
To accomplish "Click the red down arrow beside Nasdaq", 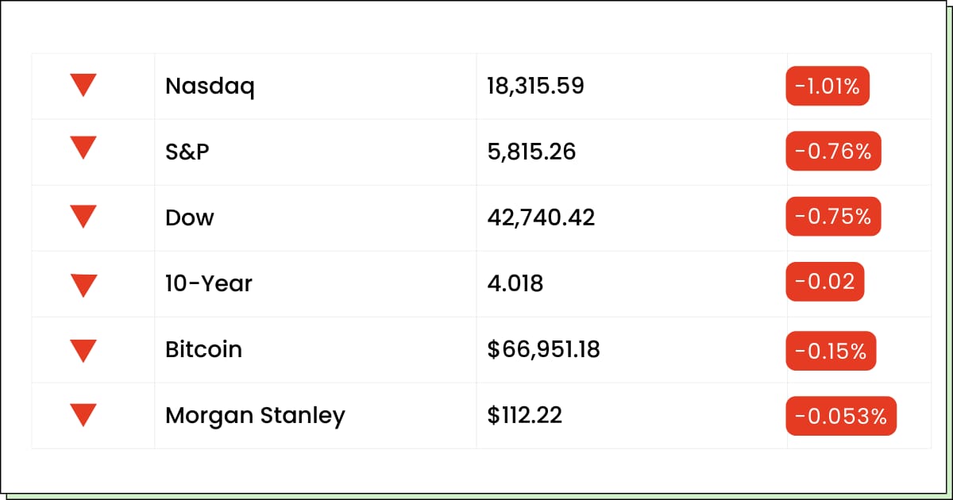I will coord(83,85).
